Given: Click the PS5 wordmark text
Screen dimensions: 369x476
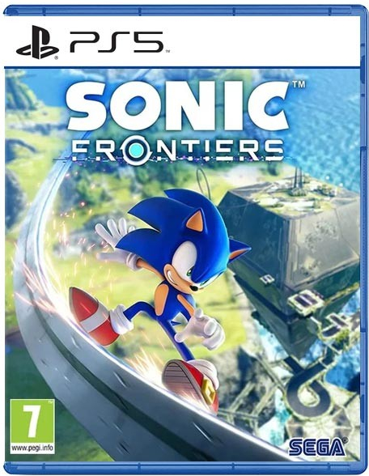Looking at the screenshot, I should click(117, 41).
